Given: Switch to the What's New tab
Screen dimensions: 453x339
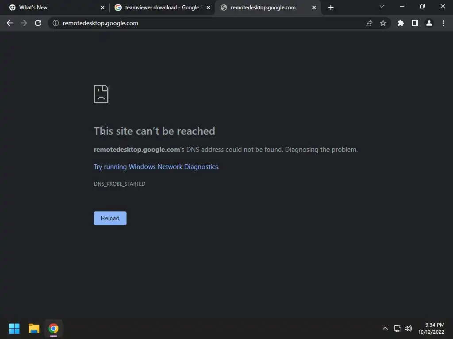Looking at the screenshot, I should (55, 8).
